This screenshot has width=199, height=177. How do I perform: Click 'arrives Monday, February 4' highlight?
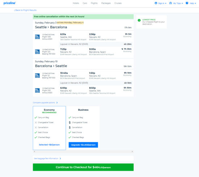(x=70, y=22)
